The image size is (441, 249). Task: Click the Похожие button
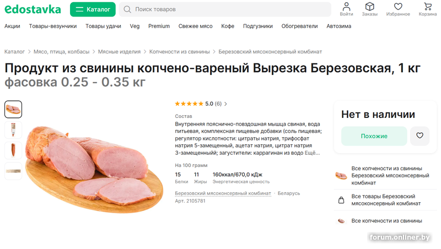(374, 136)
